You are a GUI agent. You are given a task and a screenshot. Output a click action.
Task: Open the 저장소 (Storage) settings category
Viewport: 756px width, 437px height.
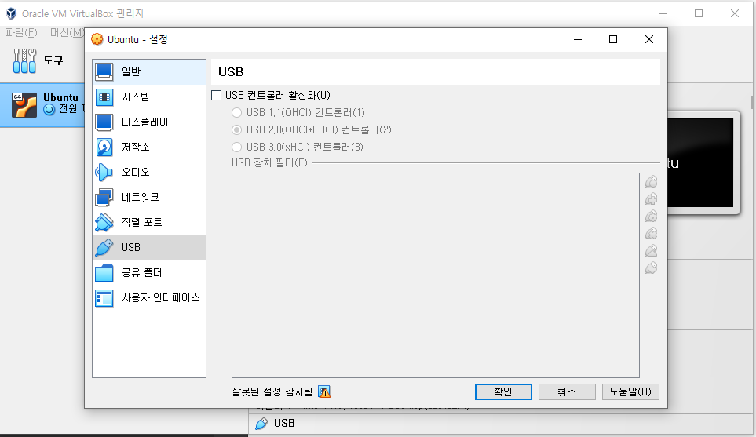149,147
